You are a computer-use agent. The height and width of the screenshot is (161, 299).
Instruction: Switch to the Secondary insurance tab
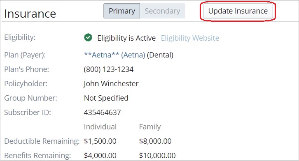[162, 11]
